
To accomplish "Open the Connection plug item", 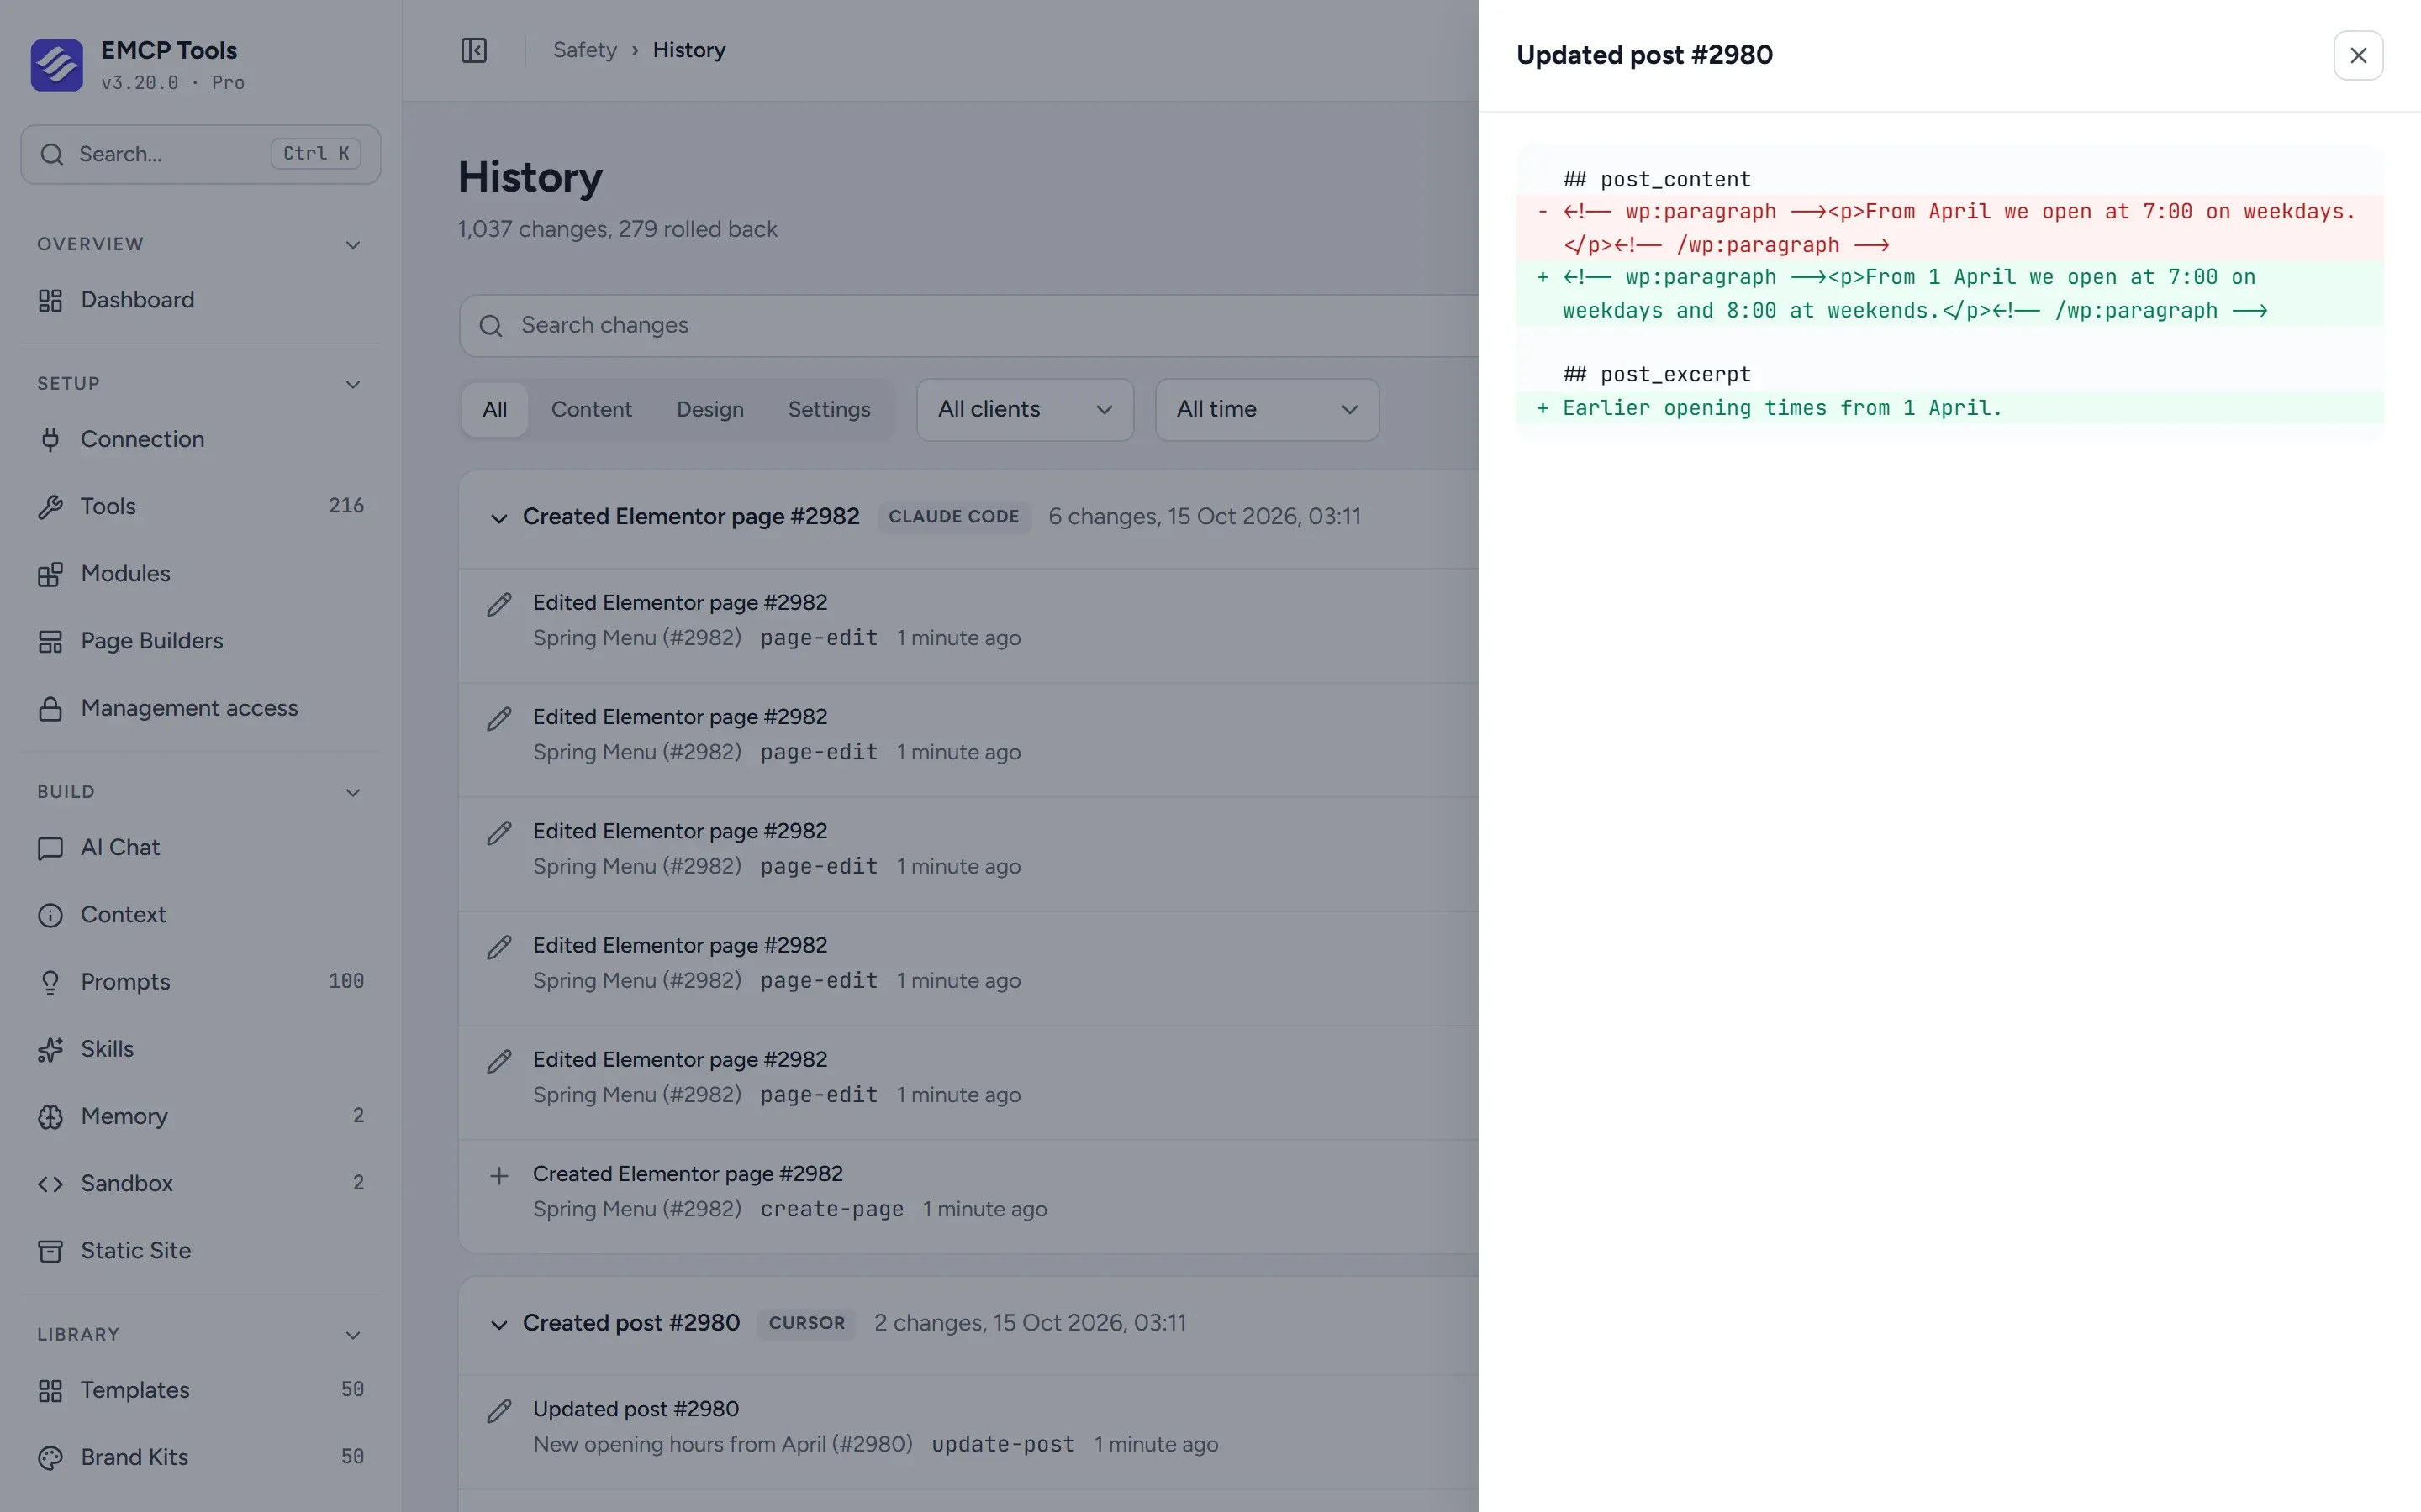I will pos(200,439).
